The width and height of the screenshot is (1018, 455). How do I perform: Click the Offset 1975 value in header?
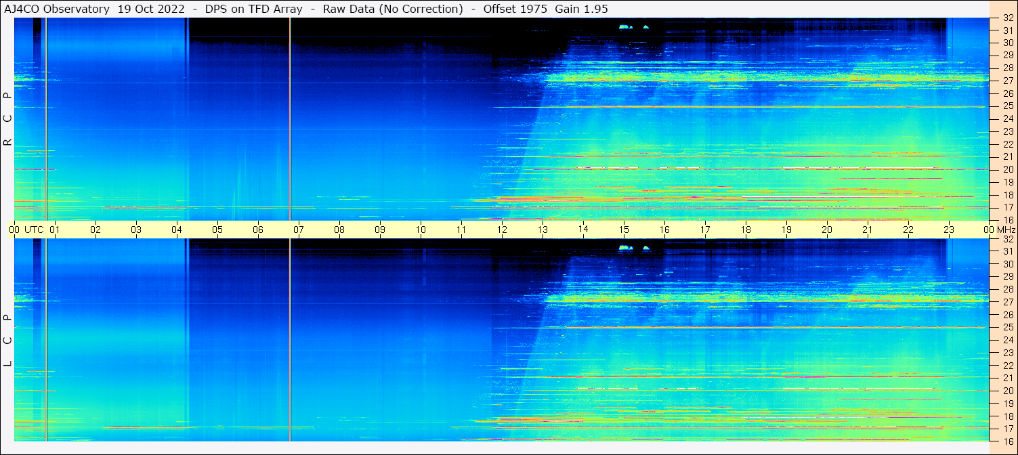pyautogui.click(x=515, y=9)
